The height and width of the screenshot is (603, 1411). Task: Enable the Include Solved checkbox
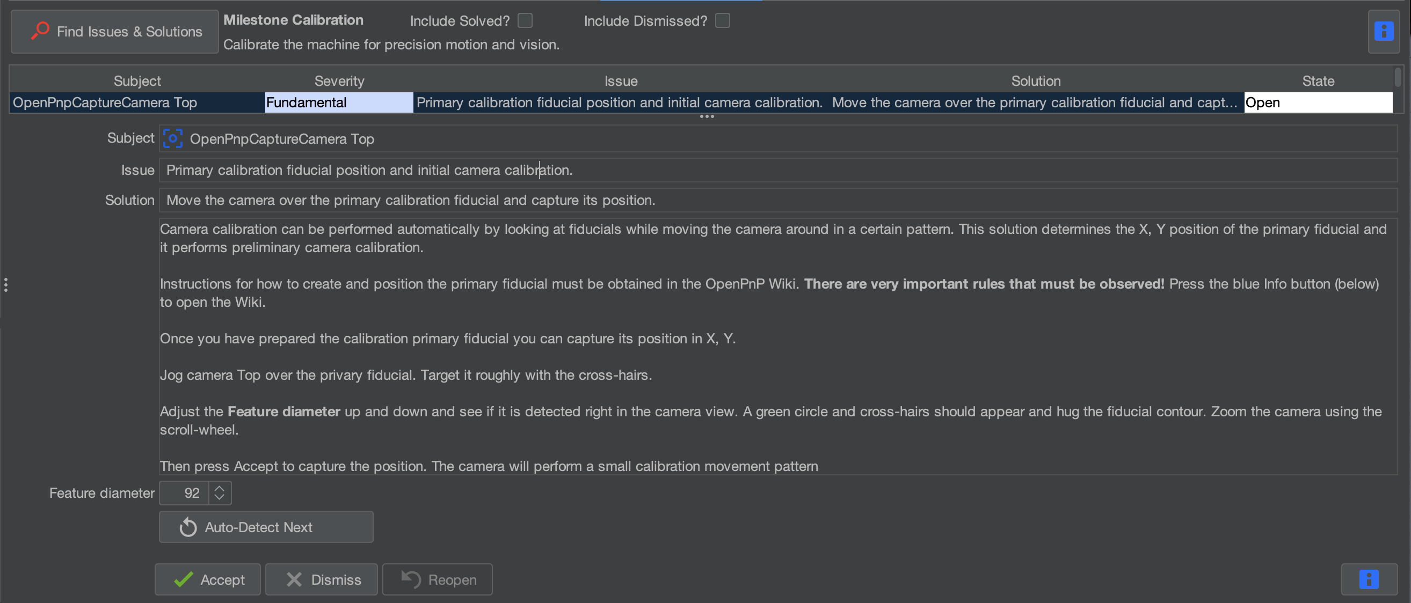pos(525,21)
